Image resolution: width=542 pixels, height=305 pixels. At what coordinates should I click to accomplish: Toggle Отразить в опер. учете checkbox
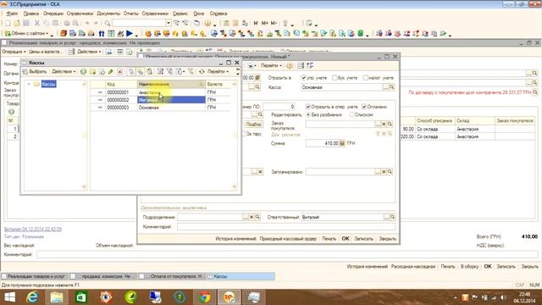(308, 107)
